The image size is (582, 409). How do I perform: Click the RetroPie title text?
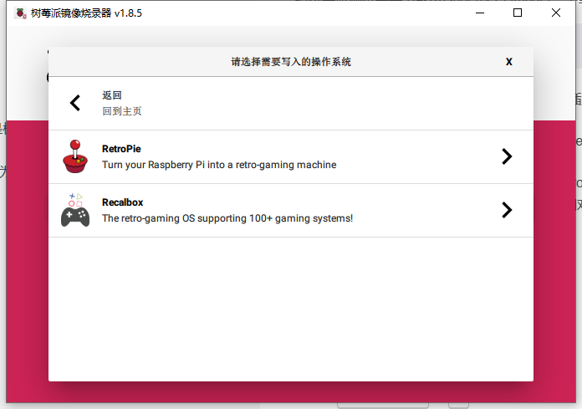click(x=121, y=149)
